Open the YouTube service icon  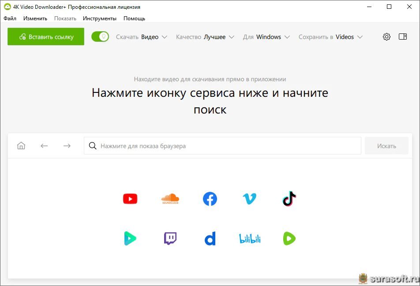(130, 199)
